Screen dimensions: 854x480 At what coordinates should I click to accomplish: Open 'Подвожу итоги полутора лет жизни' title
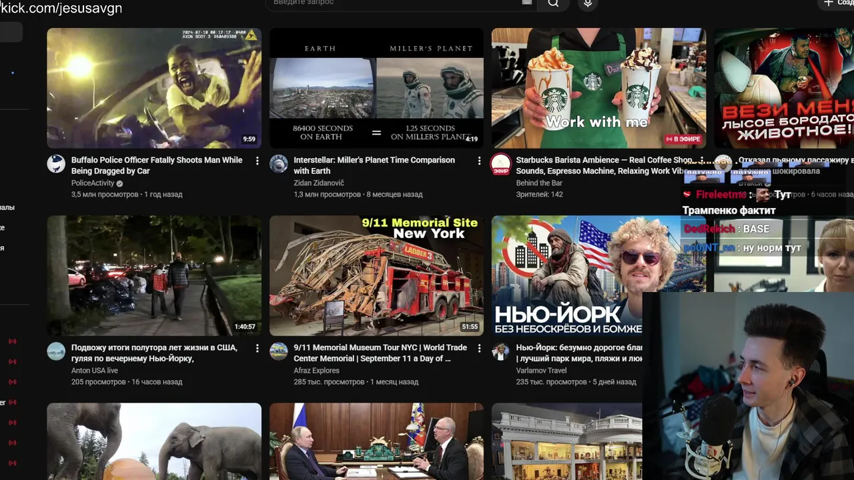[154, 353]
